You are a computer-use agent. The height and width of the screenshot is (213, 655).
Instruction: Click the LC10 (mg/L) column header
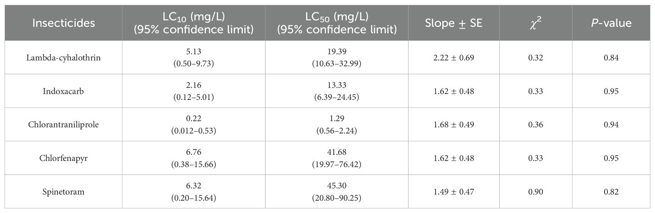(194, 23)
